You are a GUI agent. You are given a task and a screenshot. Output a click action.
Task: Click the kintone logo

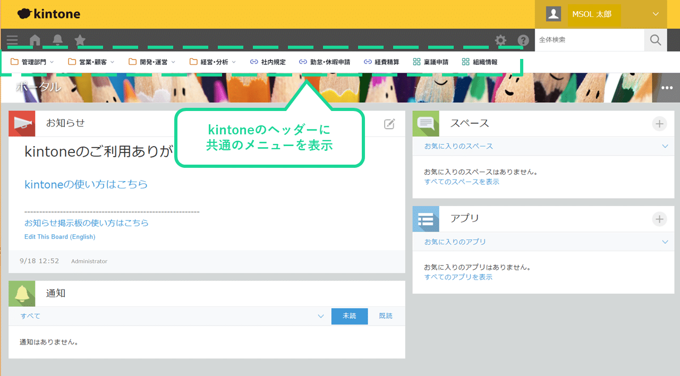48,14
